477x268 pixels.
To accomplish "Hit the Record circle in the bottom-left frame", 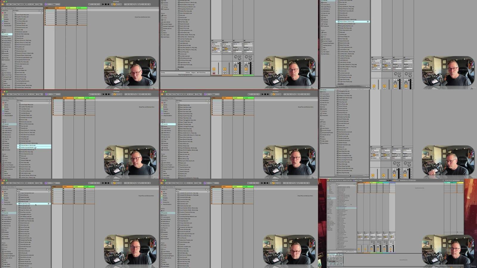I will [x=108, y=183].
